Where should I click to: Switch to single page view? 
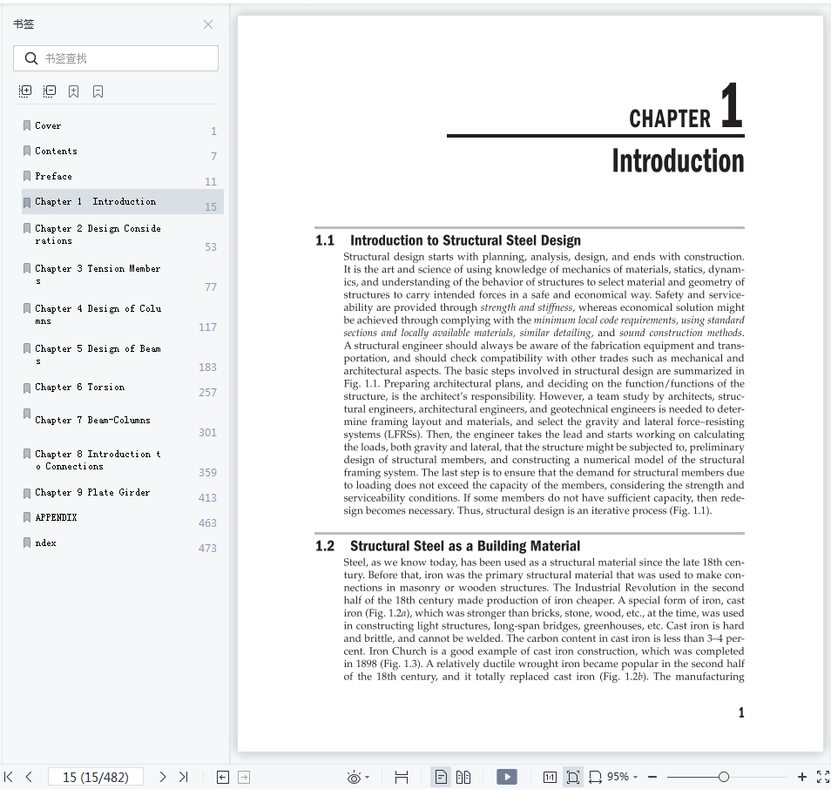(x=441, y=778)
